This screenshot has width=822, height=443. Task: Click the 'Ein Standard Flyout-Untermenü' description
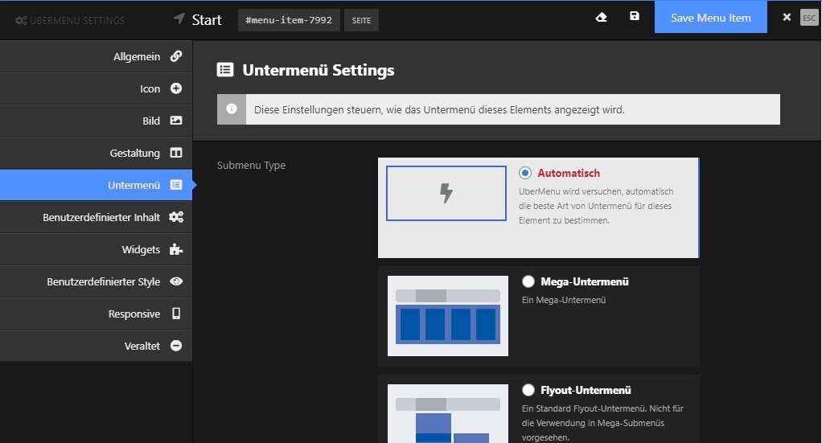point(602,423)
